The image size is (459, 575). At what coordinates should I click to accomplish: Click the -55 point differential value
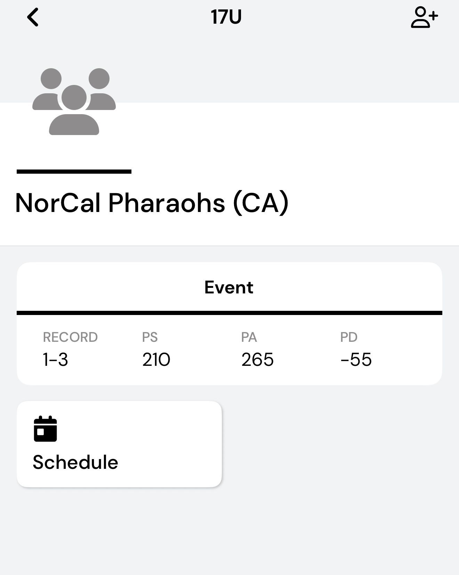[x=356, y=360]
